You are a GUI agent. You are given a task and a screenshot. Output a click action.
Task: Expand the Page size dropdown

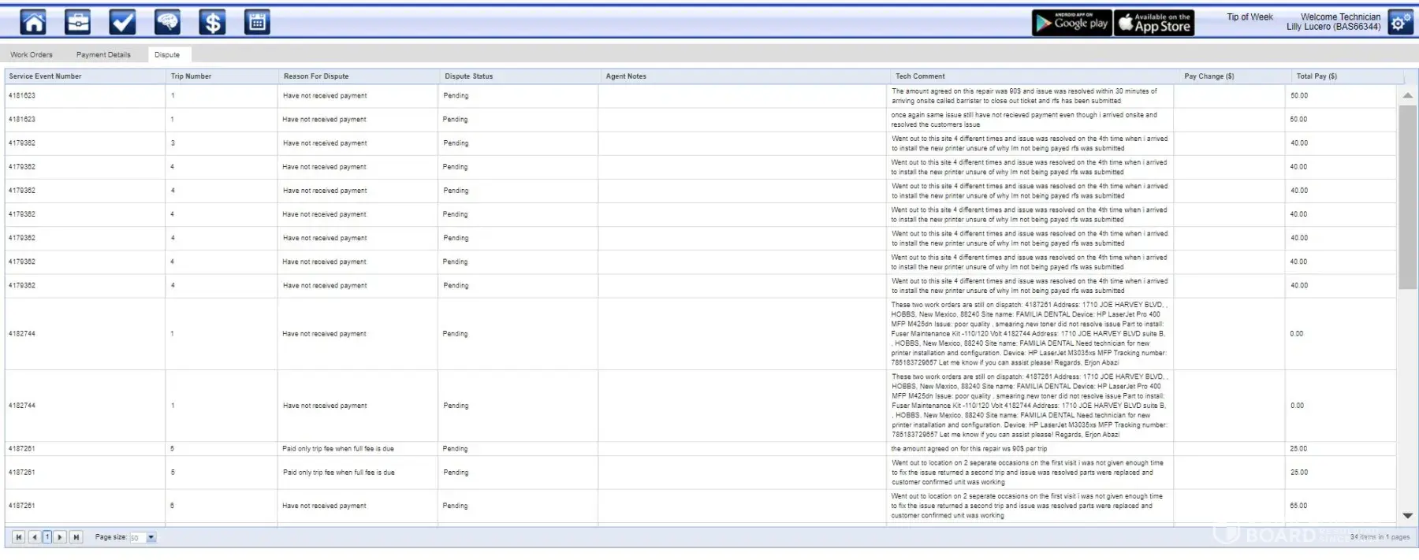click(x=151, y=538)
